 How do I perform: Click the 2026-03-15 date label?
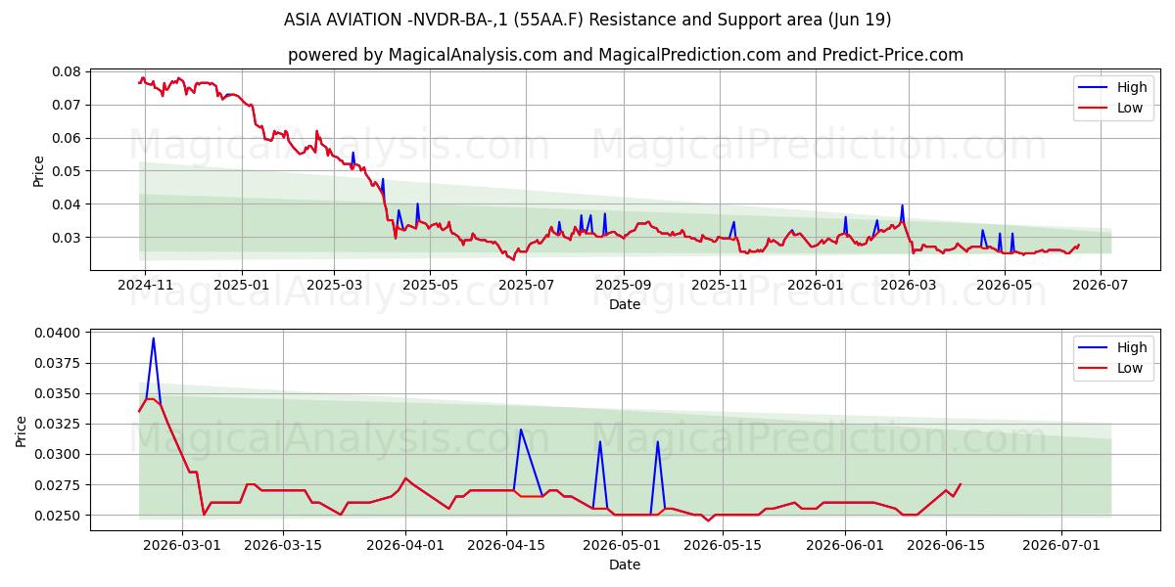coord(283,546)
